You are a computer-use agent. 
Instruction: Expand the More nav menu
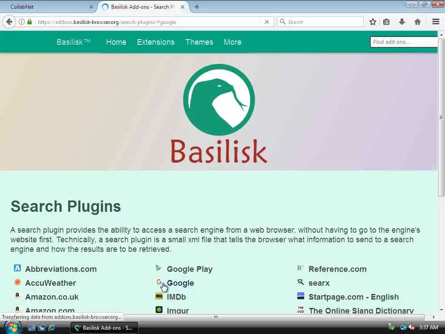click(232, 42)
